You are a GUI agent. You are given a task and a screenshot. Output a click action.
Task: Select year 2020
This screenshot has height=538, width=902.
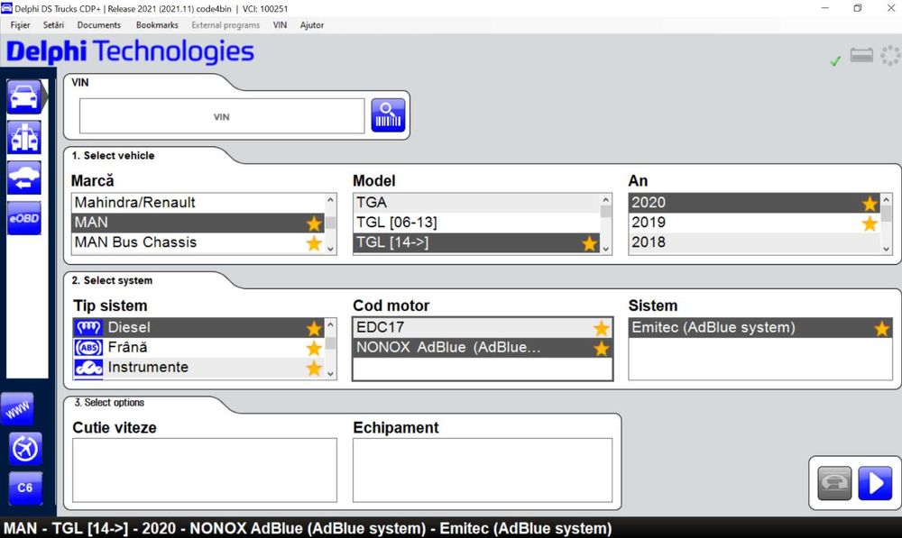[755, 203]
